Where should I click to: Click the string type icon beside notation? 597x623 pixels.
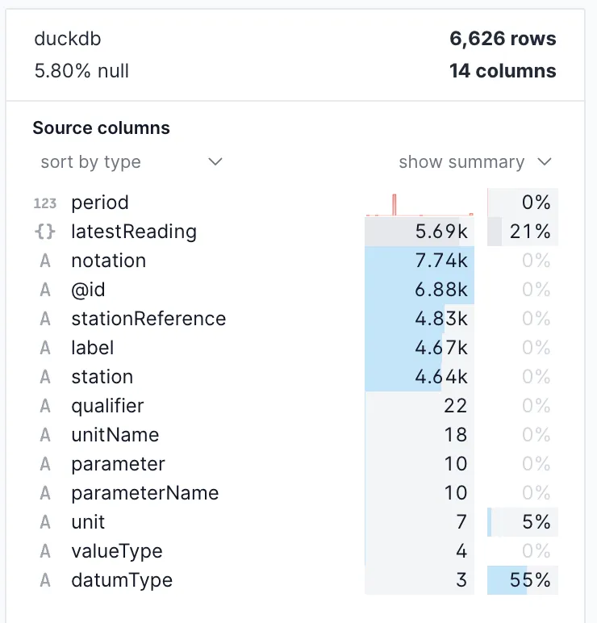pyautogui.click(x=45, y=261)
